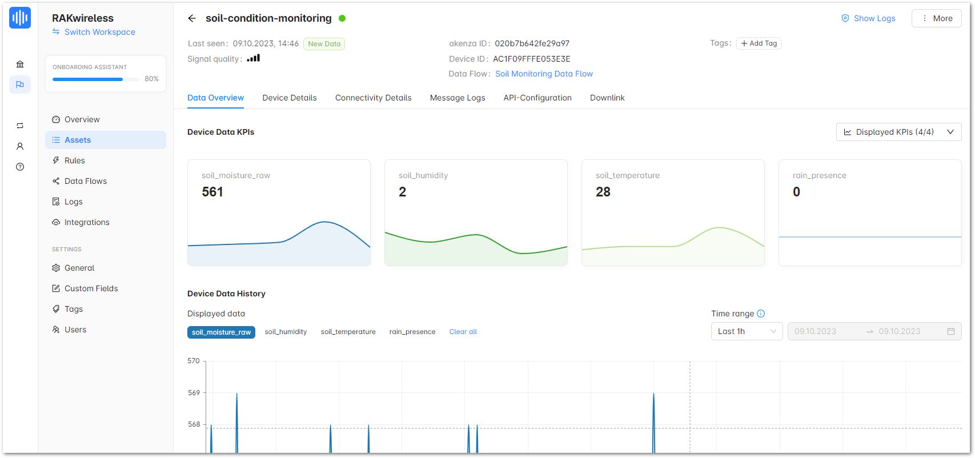Open the Displayed KPIs (4/4) dropdown
Viewport: 975px width, 458px height.
[898, 132]
